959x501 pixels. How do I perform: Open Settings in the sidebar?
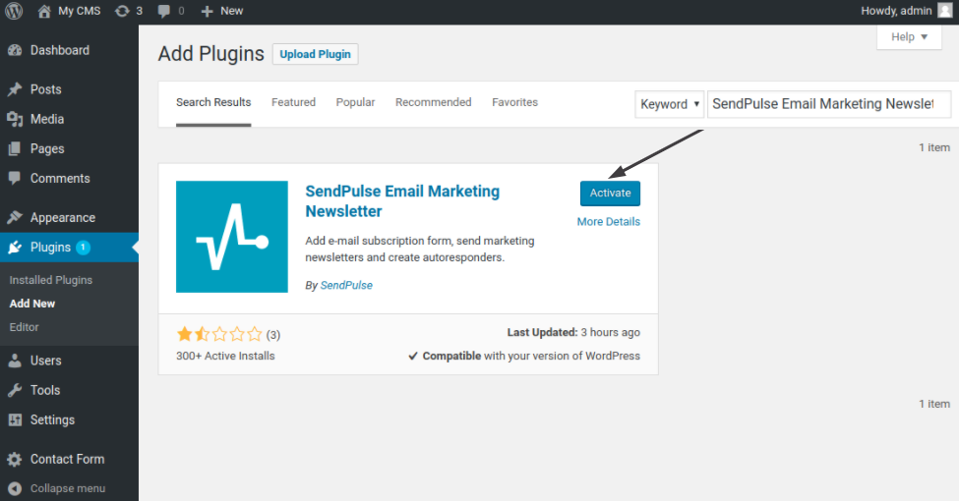click(x=52, y=419)
